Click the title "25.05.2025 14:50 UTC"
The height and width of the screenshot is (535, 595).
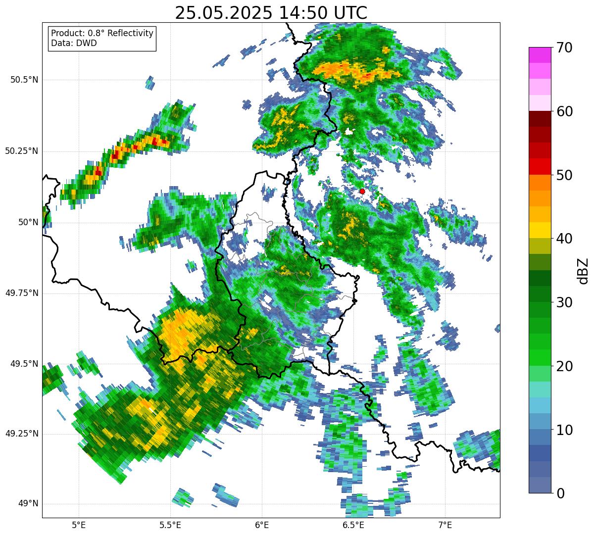[271, 13]
